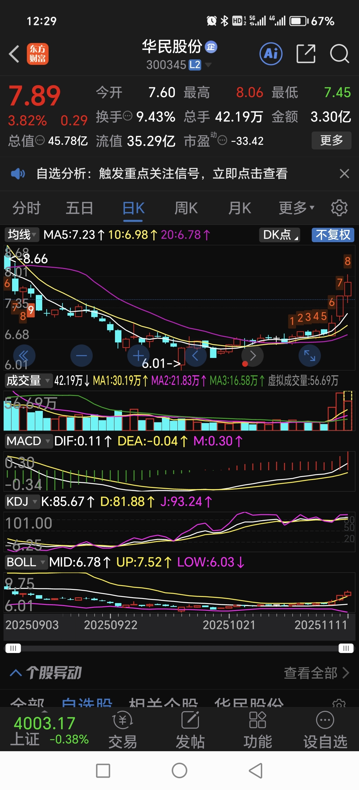The image size is (359, 790).
Task: Tap DIF:0.11 MACD value
Action: click(83, 441)
